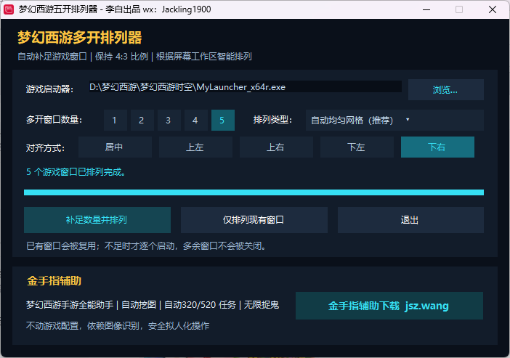The width and height of the screenshot is (510, 358).
Task: Set window count to 3
Action: [169, 120]
